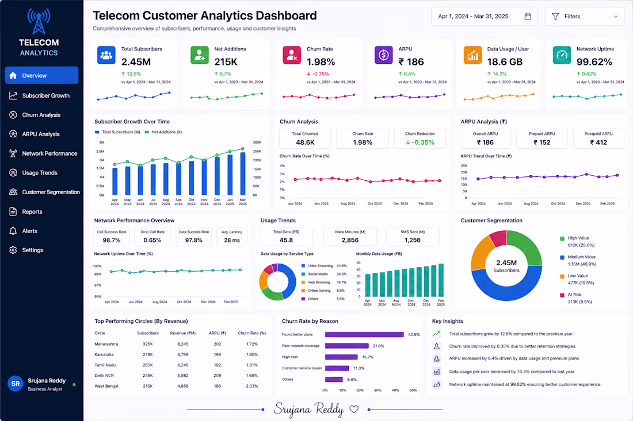The height and width of the screenshot is (421, 633).
Task: Click the At Risk 213K legend item
Action: [x=575, y=298]
